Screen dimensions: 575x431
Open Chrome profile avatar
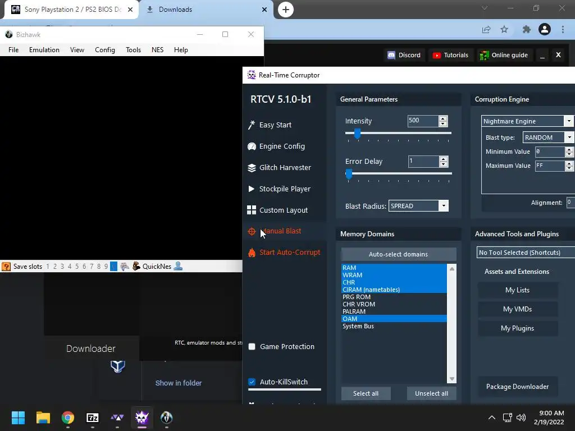[545, 29]
